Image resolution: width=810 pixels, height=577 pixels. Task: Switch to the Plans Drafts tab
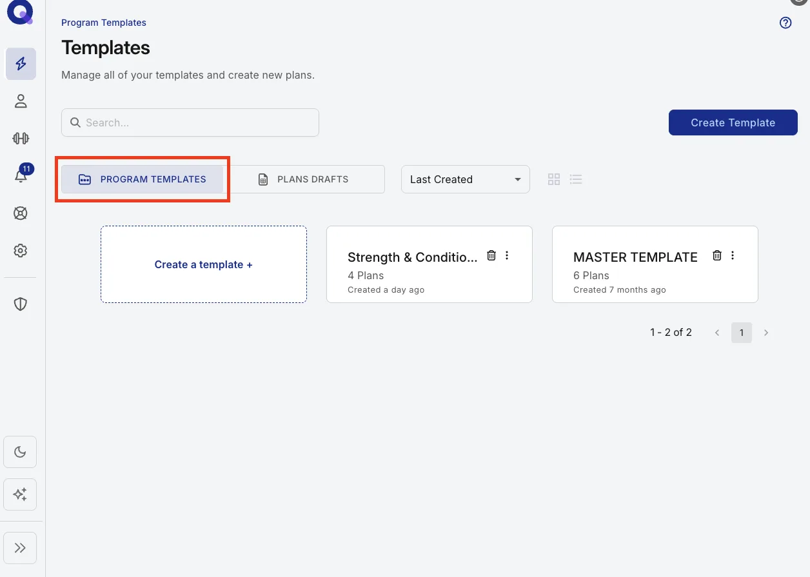(x=306, y=179)
